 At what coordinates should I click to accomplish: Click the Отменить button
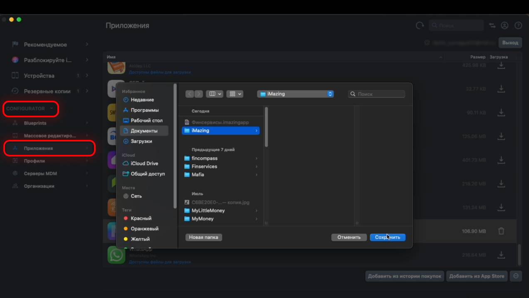349,237
